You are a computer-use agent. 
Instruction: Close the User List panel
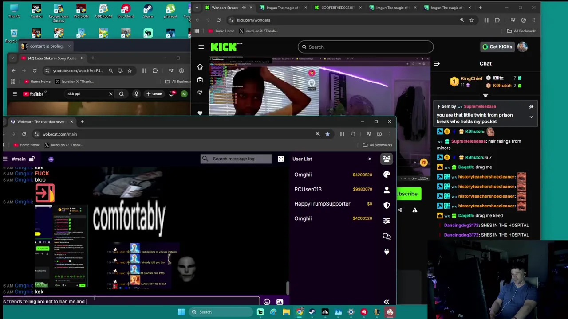[x=370, y=159]
